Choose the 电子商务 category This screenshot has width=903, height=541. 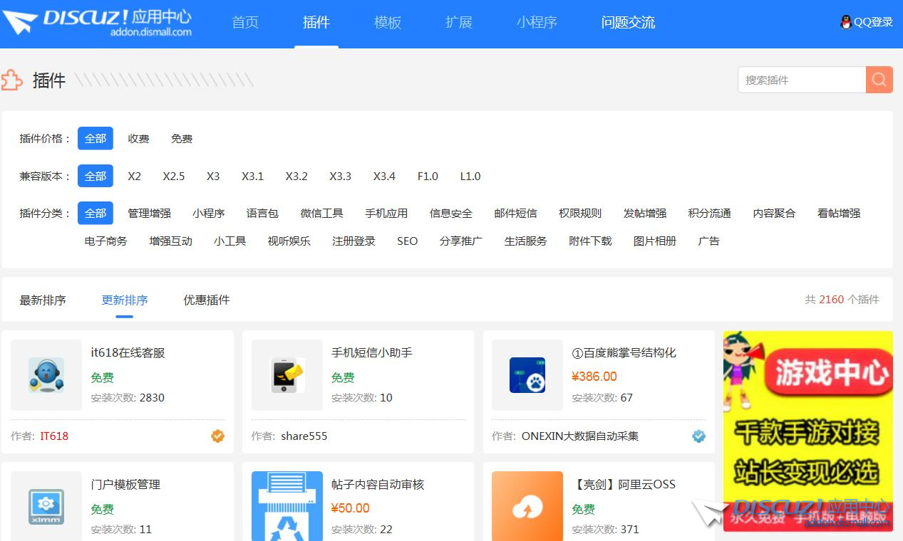click(106, 241)
